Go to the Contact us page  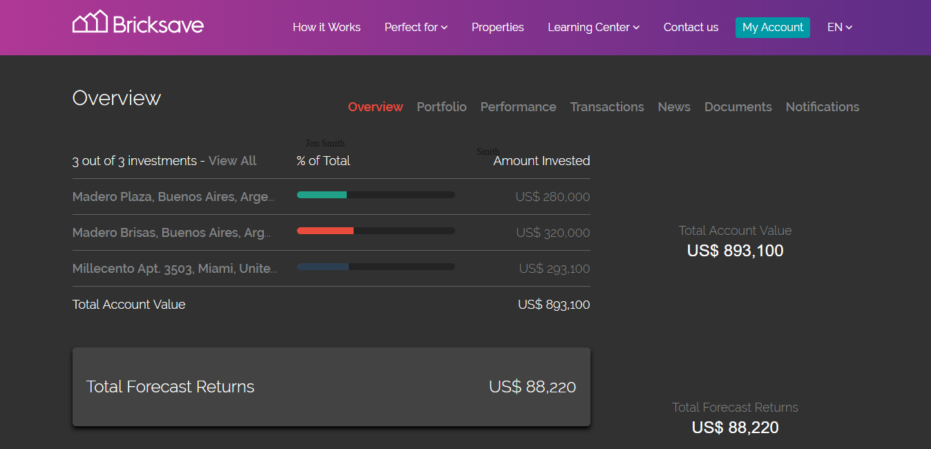pos(691,28)
